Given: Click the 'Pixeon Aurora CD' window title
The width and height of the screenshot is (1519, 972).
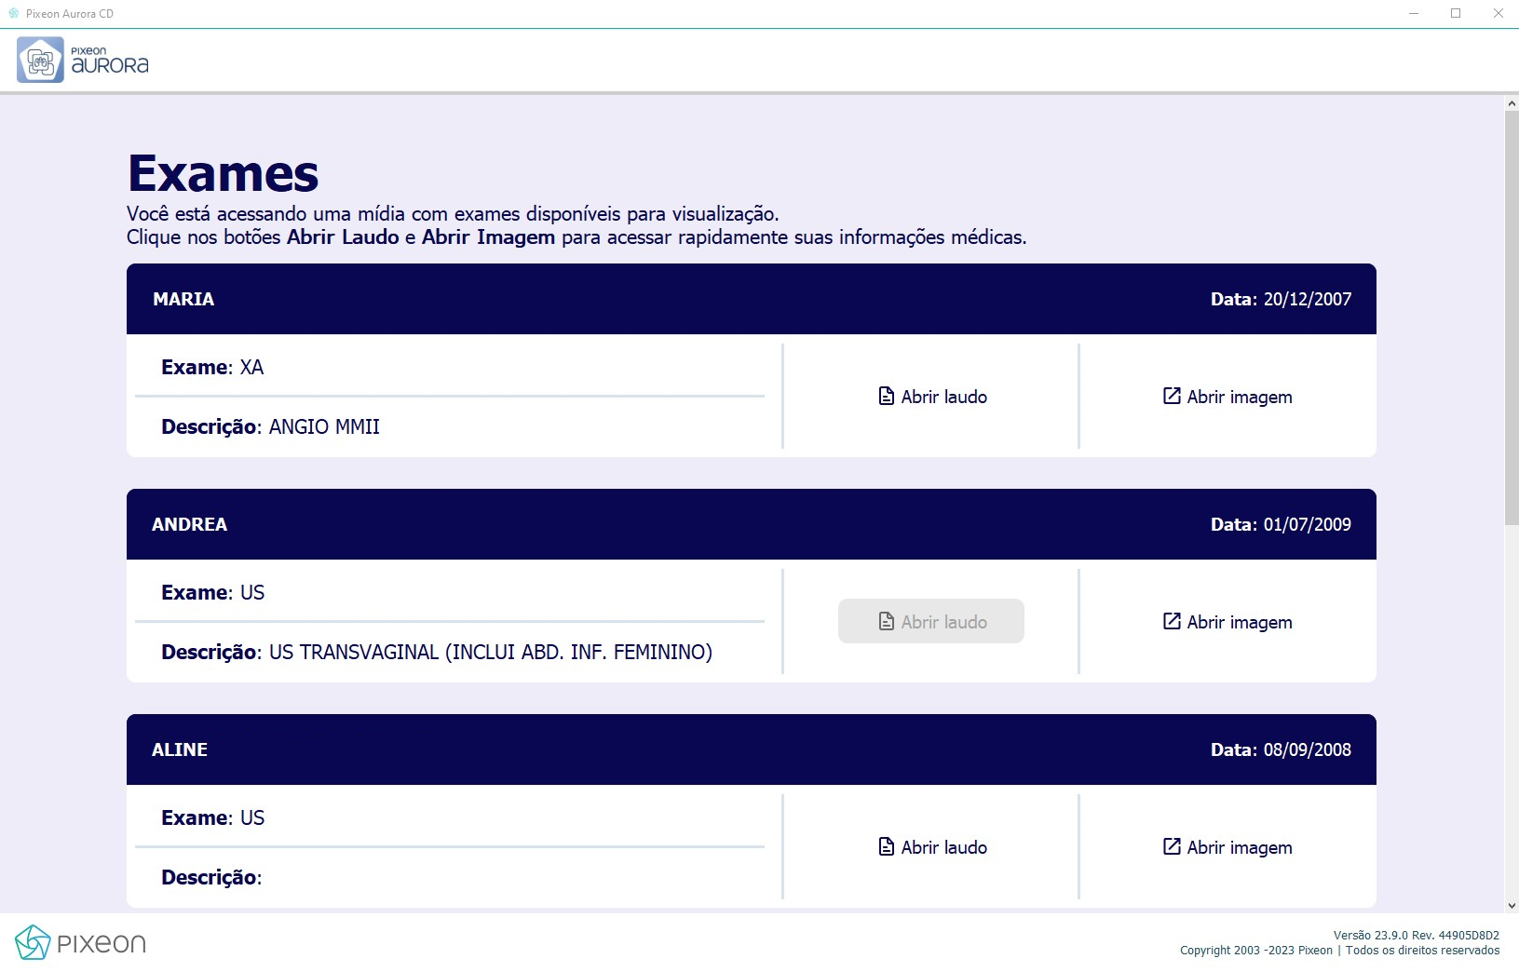Looking at the screenshot, I should 70,13.
